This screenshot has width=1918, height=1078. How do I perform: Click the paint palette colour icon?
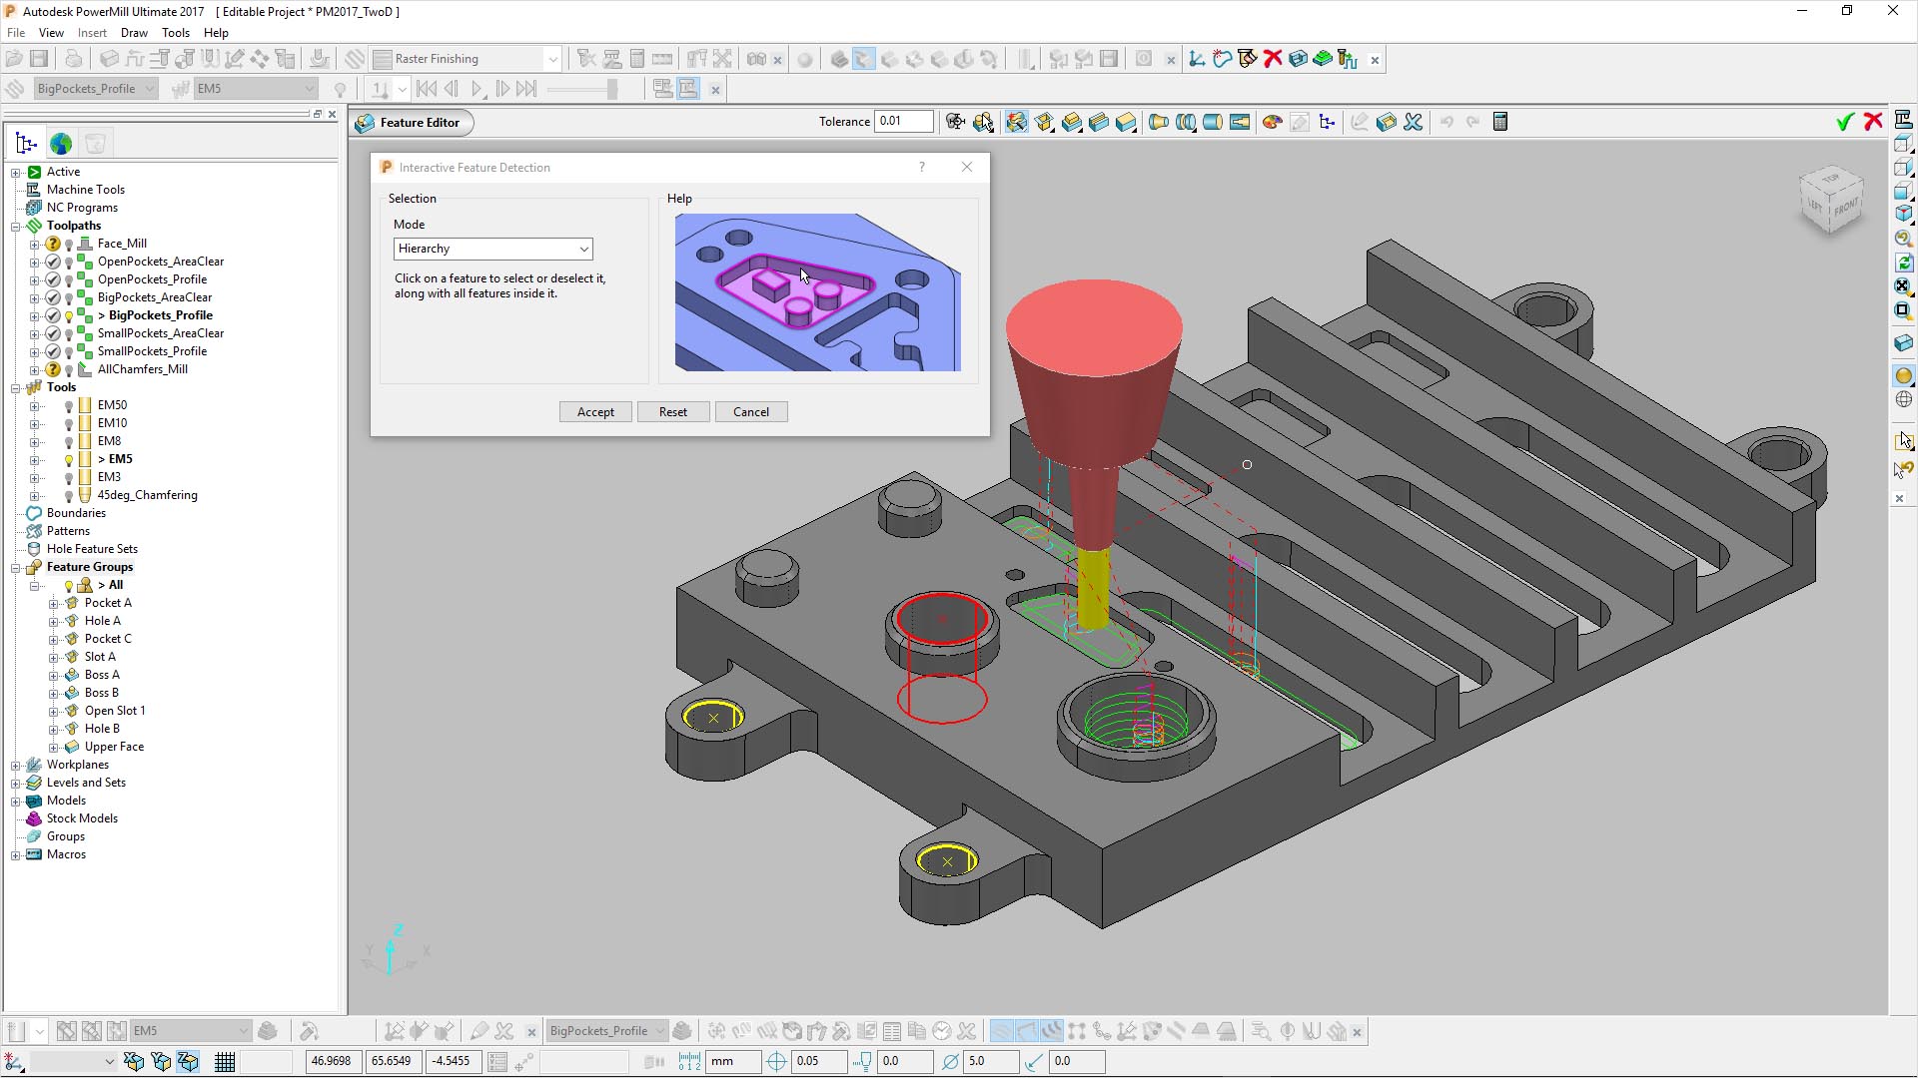[x=1272, y=122]
